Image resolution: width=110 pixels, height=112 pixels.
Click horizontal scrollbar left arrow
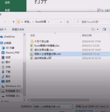pyautogui.click(x=28, y=100)
